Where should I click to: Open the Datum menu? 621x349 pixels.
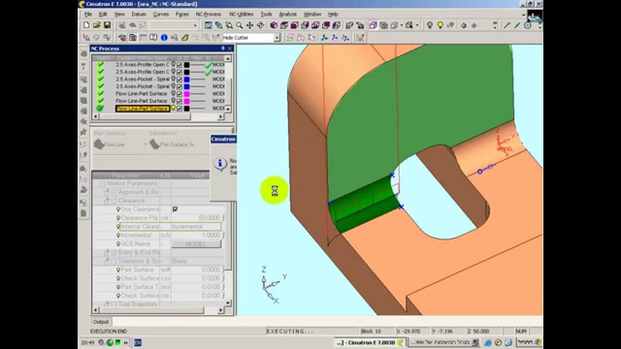point(139,14)
